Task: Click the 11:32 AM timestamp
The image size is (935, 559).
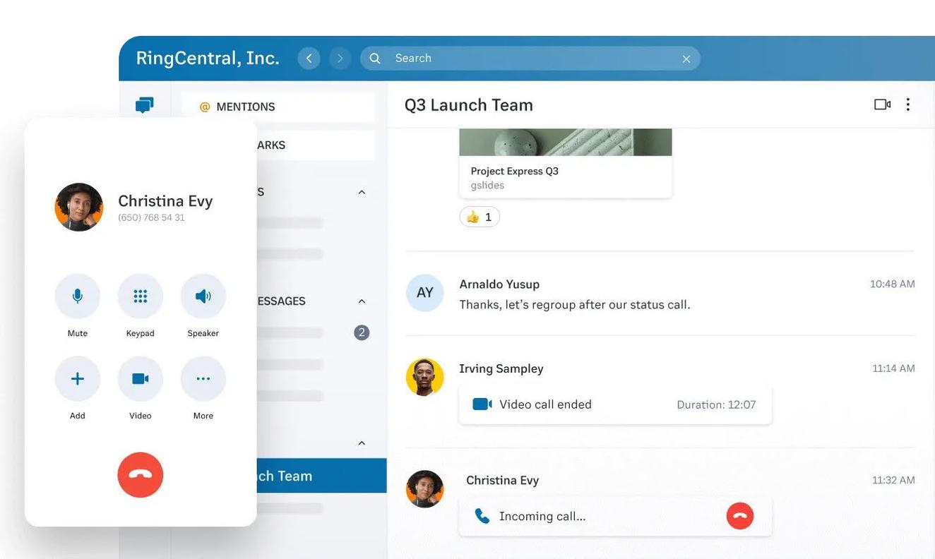Action: (x=893, y=480)
